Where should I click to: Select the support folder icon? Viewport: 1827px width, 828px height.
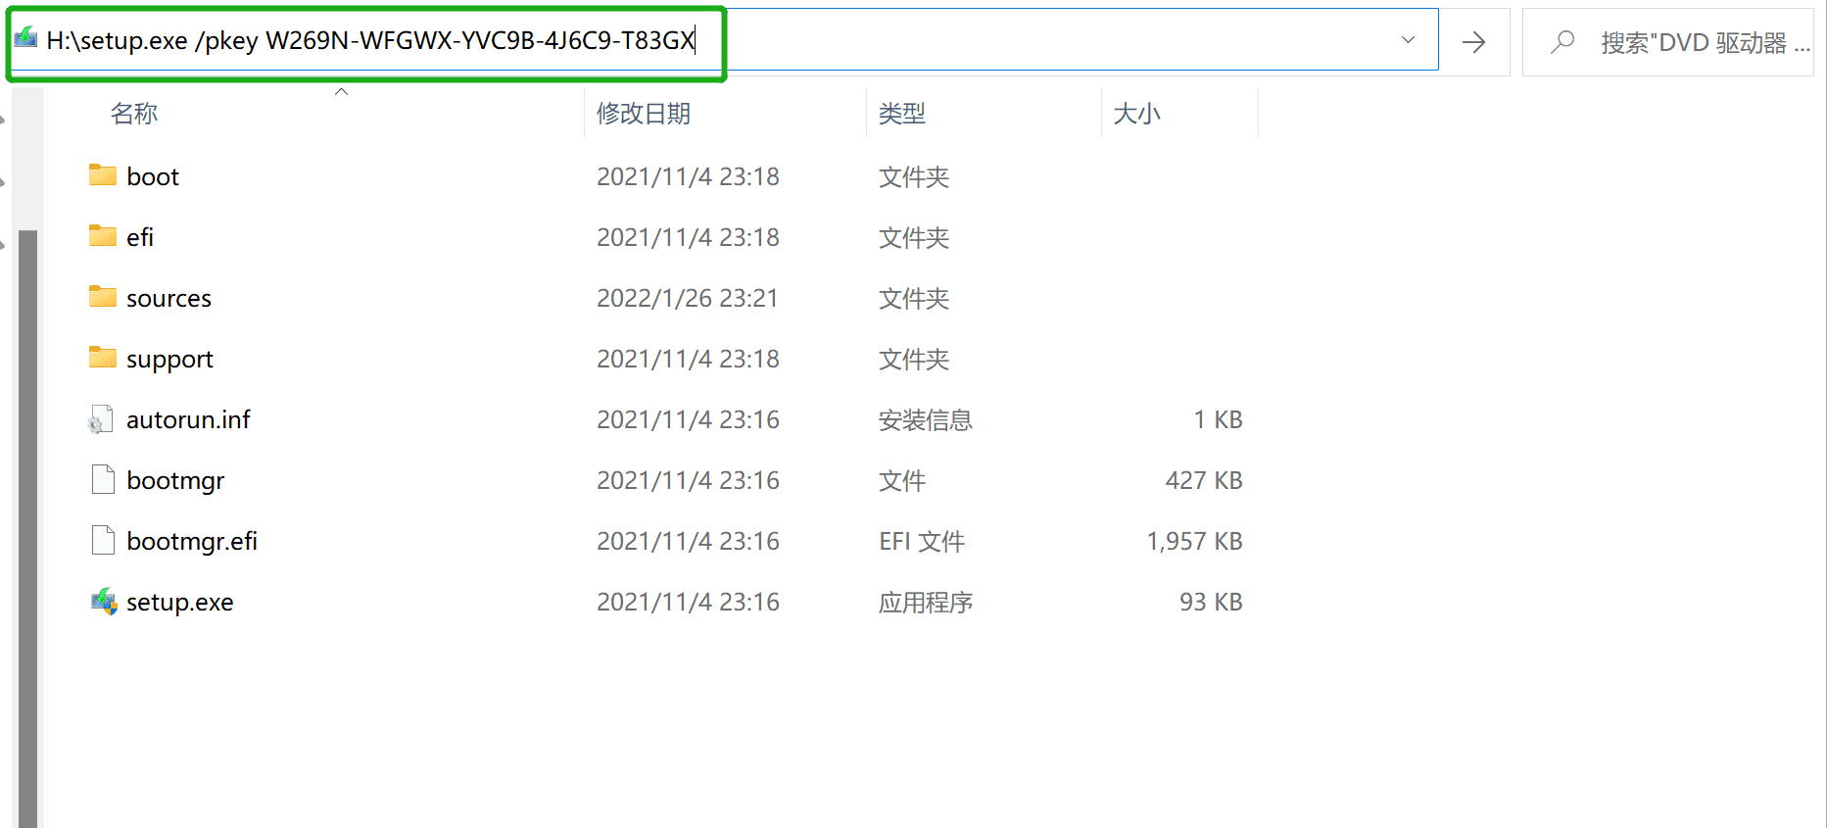(102, 358)
